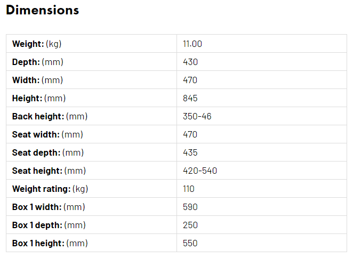The height and width of the screenshot is (258, 353).
Task: Click the weight rating value 110
Action: click(188, 189)
